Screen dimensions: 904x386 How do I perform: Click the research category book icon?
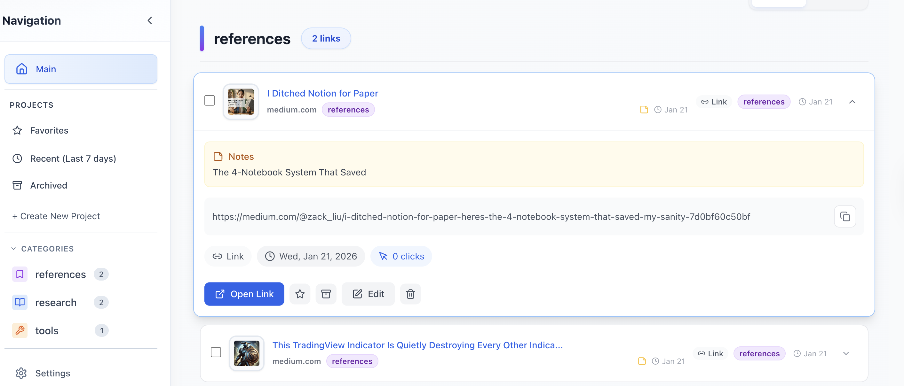coord(20,302)
